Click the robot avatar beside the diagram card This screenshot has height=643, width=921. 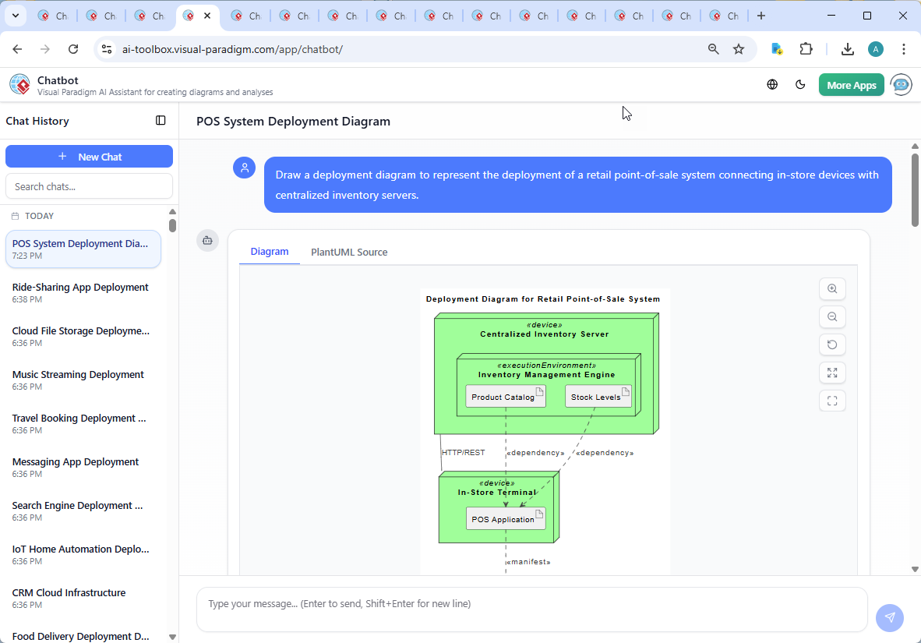pyautogui.click(x=207, y=241)
